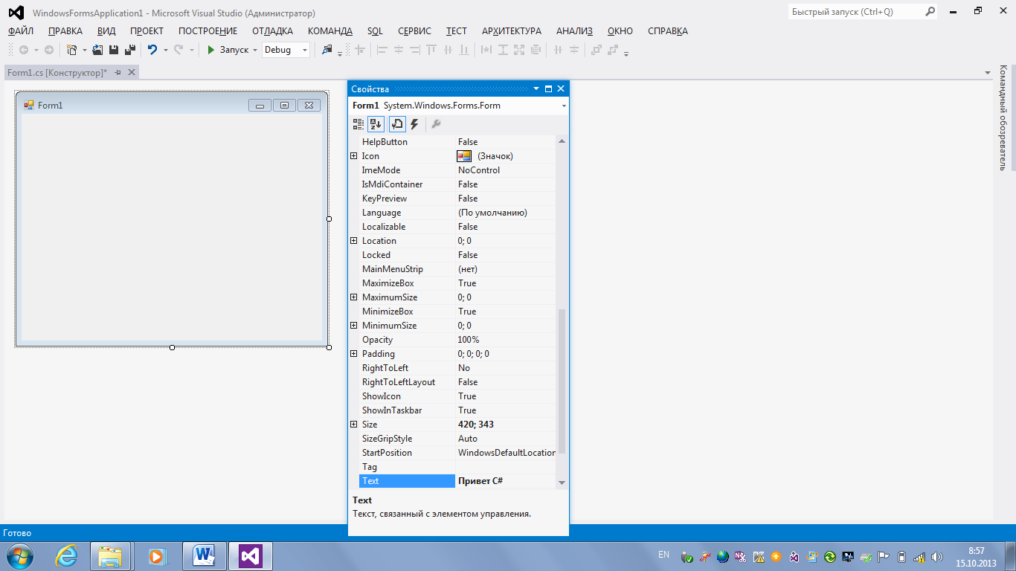
Task: Click the New Project toolbar icon
Action: 72,50
